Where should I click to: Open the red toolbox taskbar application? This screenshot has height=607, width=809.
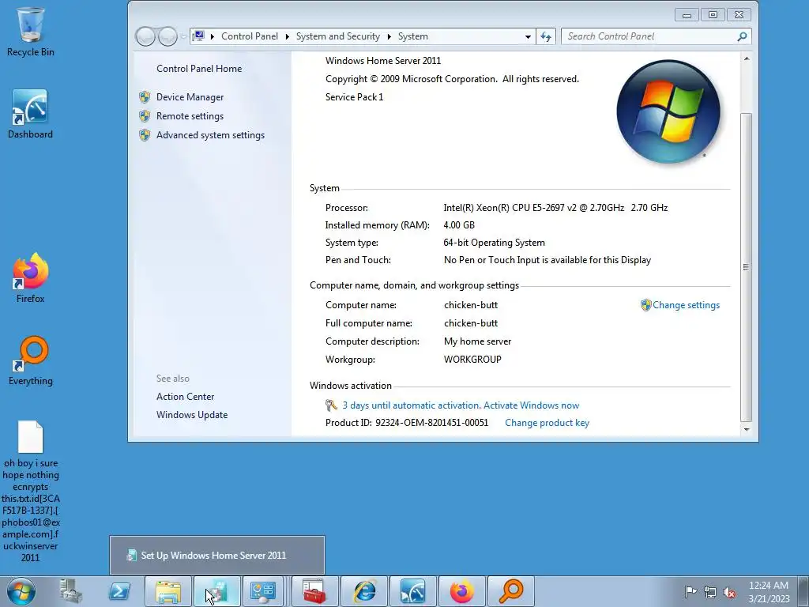tap(314, 591)
